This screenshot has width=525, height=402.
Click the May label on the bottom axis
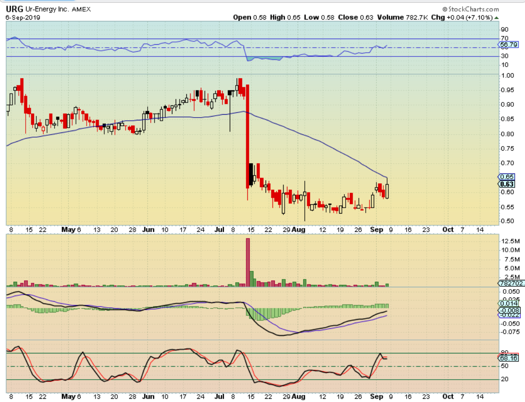tap(68, 396)
